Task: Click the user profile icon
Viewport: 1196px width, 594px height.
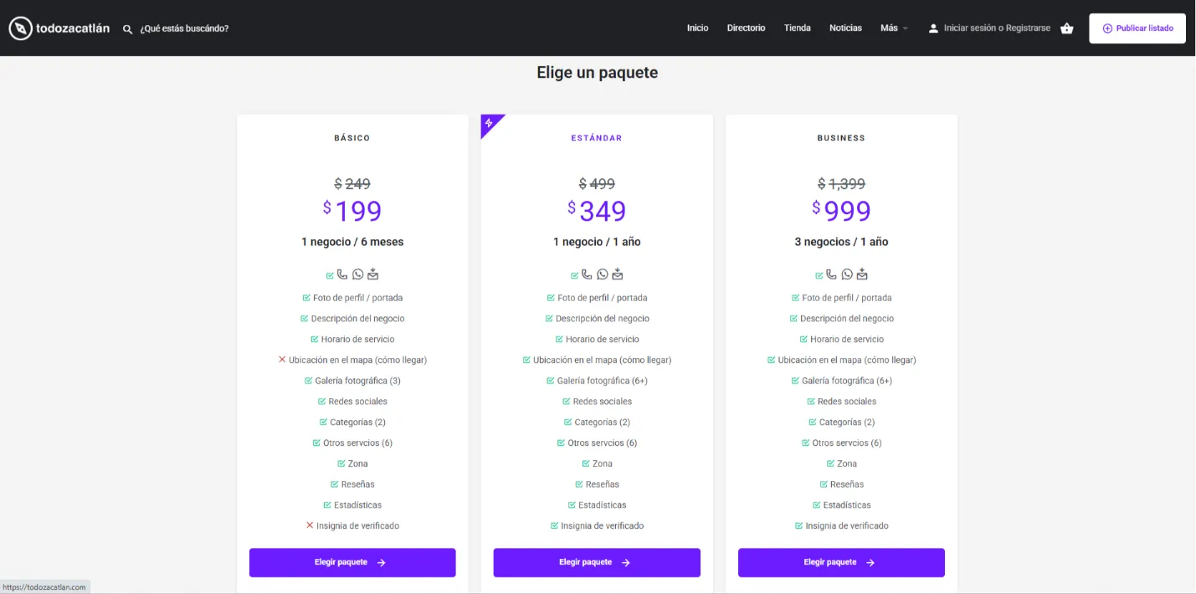Action: point(933,28)
